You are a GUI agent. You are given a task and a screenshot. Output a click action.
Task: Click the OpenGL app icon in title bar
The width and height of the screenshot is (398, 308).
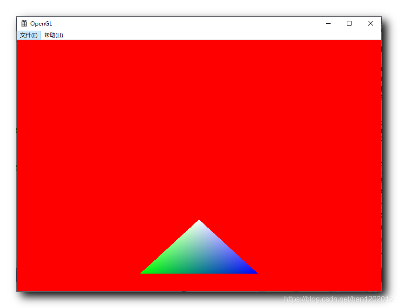tap(24, 23)
